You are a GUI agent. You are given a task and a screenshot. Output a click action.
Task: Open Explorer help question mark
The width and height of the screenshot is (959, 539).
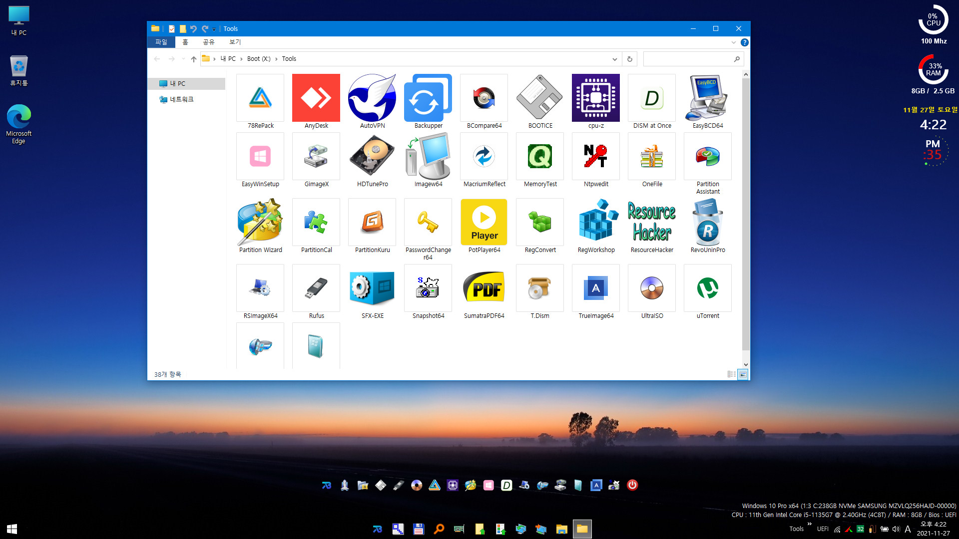744,42
